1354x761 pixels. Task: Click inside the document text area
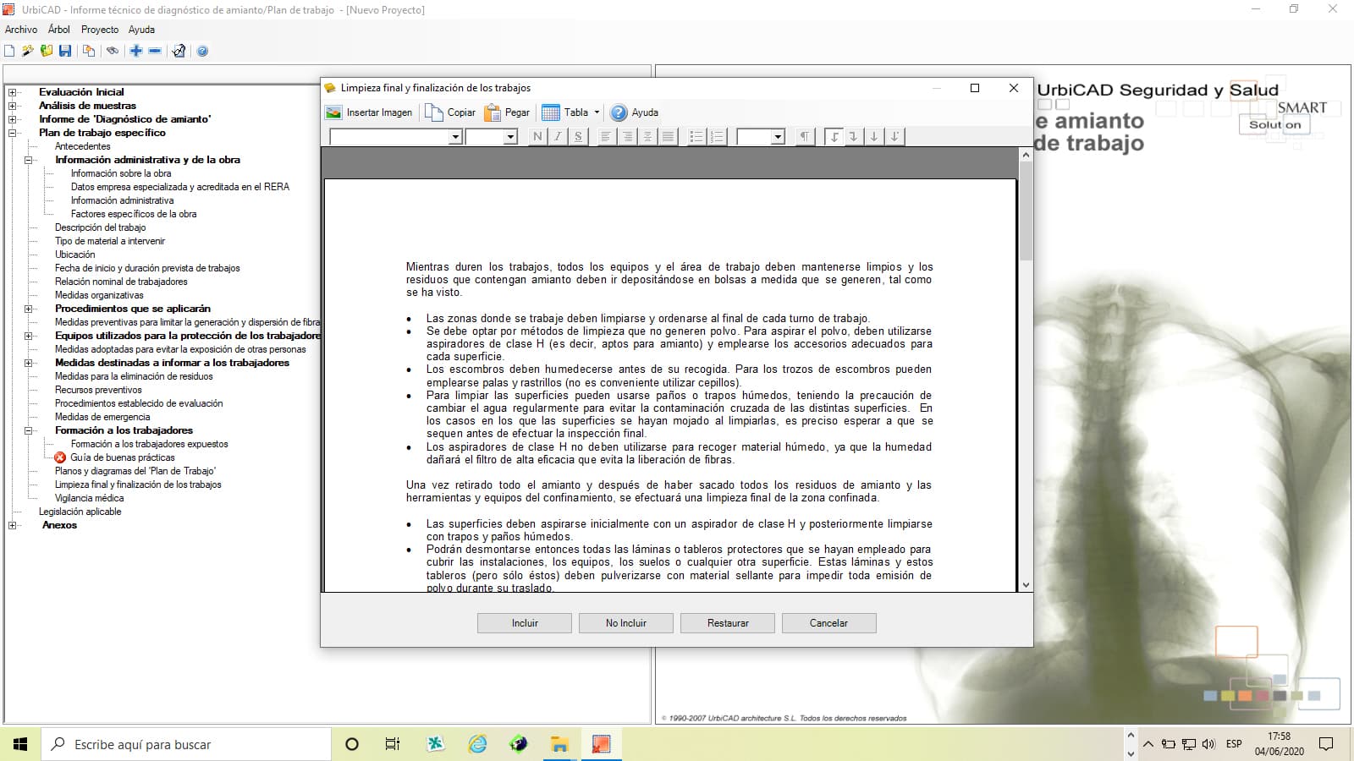[669, 386]
